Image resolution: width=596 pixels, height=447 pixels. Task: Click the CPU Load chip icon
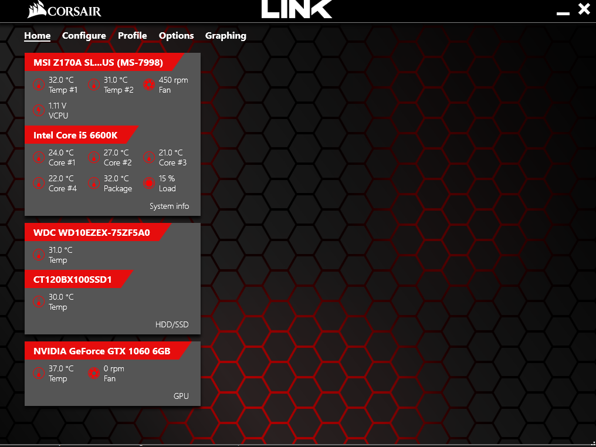(x=148, y=183)
